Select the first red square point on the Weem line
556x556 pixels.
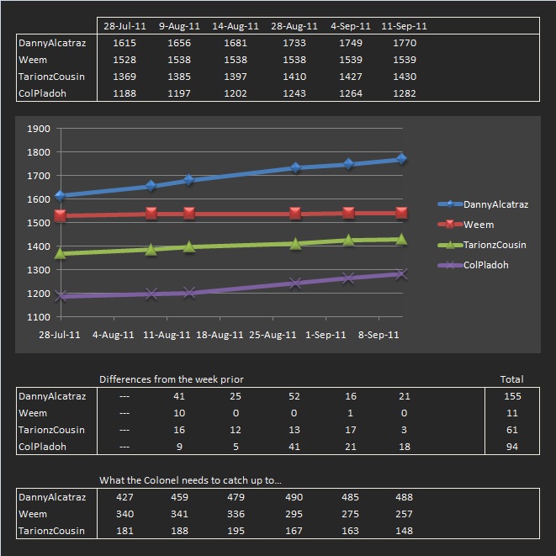[x=61, y=215]
